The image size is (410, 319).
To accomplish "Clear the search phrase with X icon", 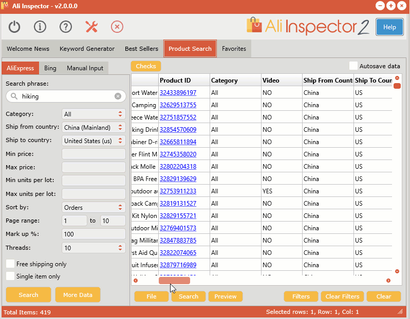I will (118, 96).
